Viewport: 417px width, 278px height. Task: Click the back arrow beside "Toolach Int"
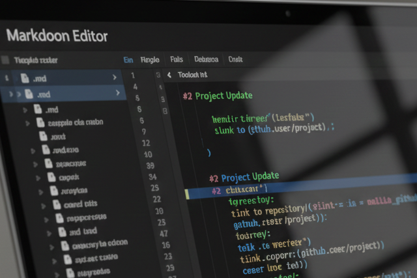point(169,76)
